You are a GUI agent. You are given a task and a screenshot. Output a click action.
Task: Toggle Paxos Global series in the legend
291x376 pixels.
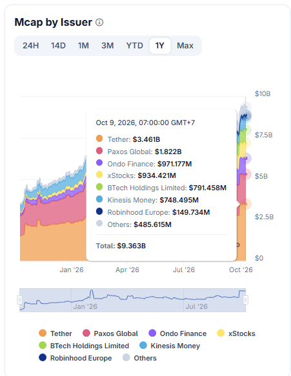point(110,333)
